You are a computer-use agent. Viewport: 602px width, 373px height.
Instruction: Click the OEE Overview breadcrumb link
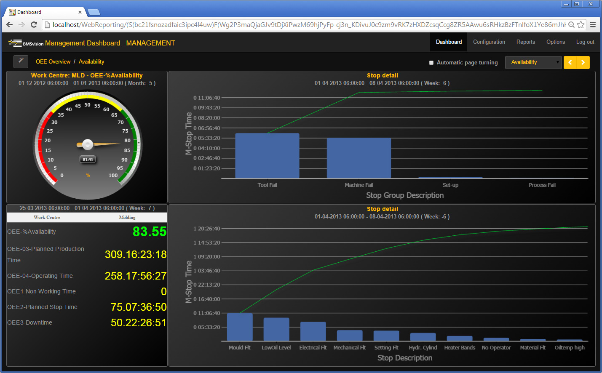(53, 62)
